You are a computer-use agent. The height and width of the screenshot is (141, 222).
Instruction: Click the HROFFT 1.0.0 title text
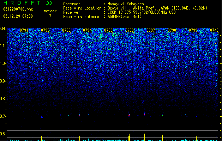[28, 3]
